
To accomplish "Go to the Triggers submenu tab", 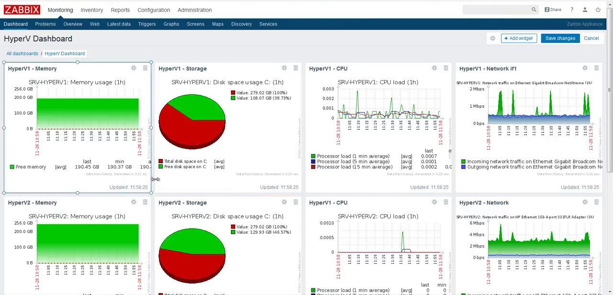I will pos(147,24).
